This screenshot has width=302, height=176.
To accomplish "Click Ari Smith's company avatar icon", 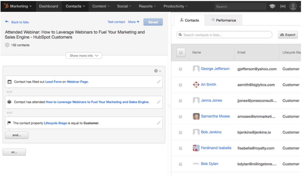I will click(x=196, y=85).
